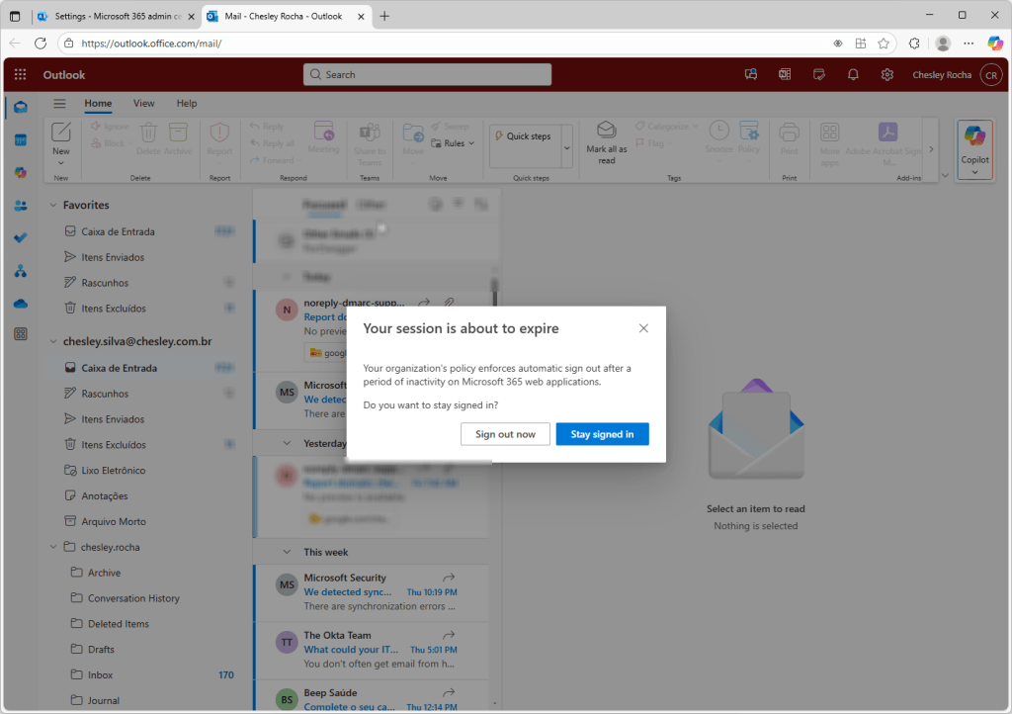Open the Outlook app launcher grid

point(20,75)
